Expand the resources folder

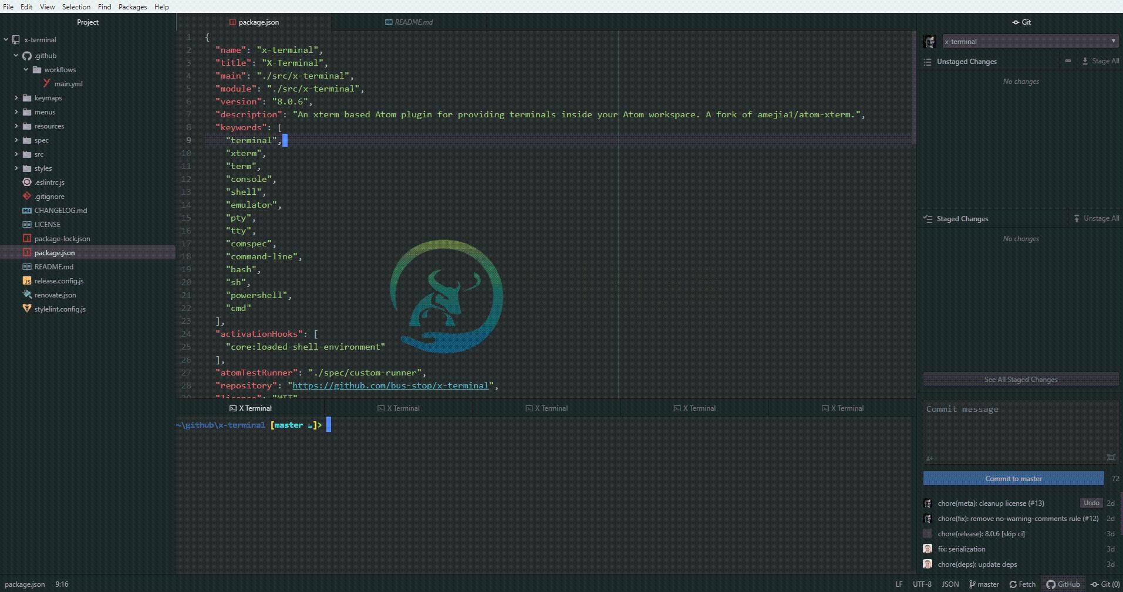[16, 126]
